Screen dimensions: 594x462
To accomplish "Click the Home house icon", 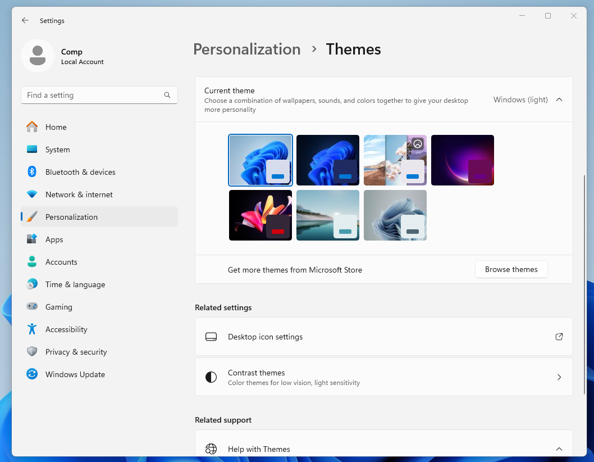I will tap(32, 126).
